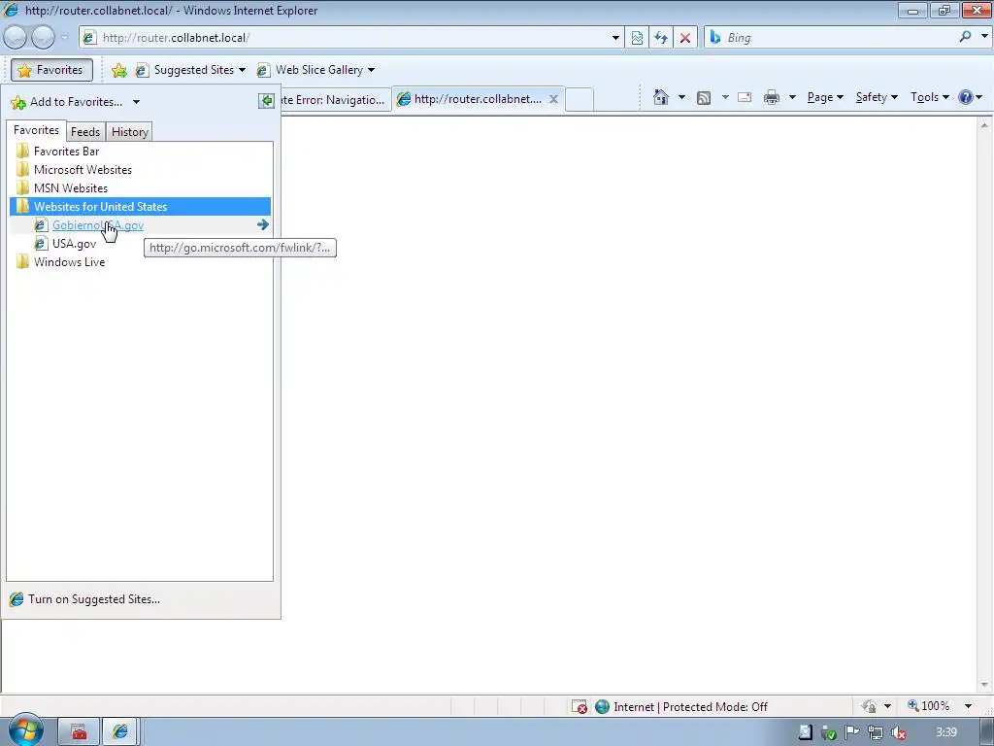This screenshot has height=746, width=994.
Task: Click the network tray icon
Action: [x=875, y=732]
